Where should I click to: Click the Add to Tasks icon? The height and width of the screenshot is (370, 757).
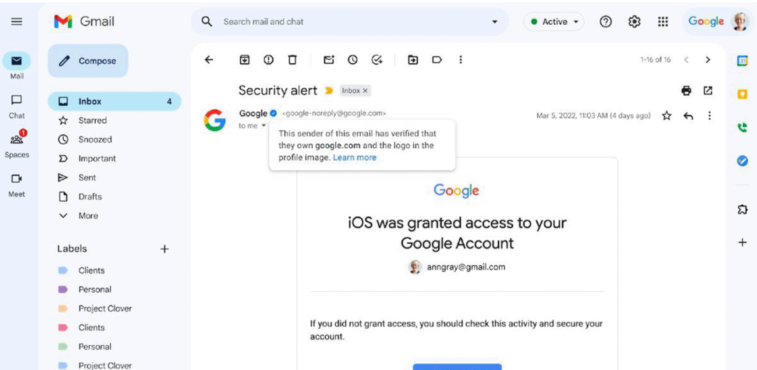[x=377, y=60]
